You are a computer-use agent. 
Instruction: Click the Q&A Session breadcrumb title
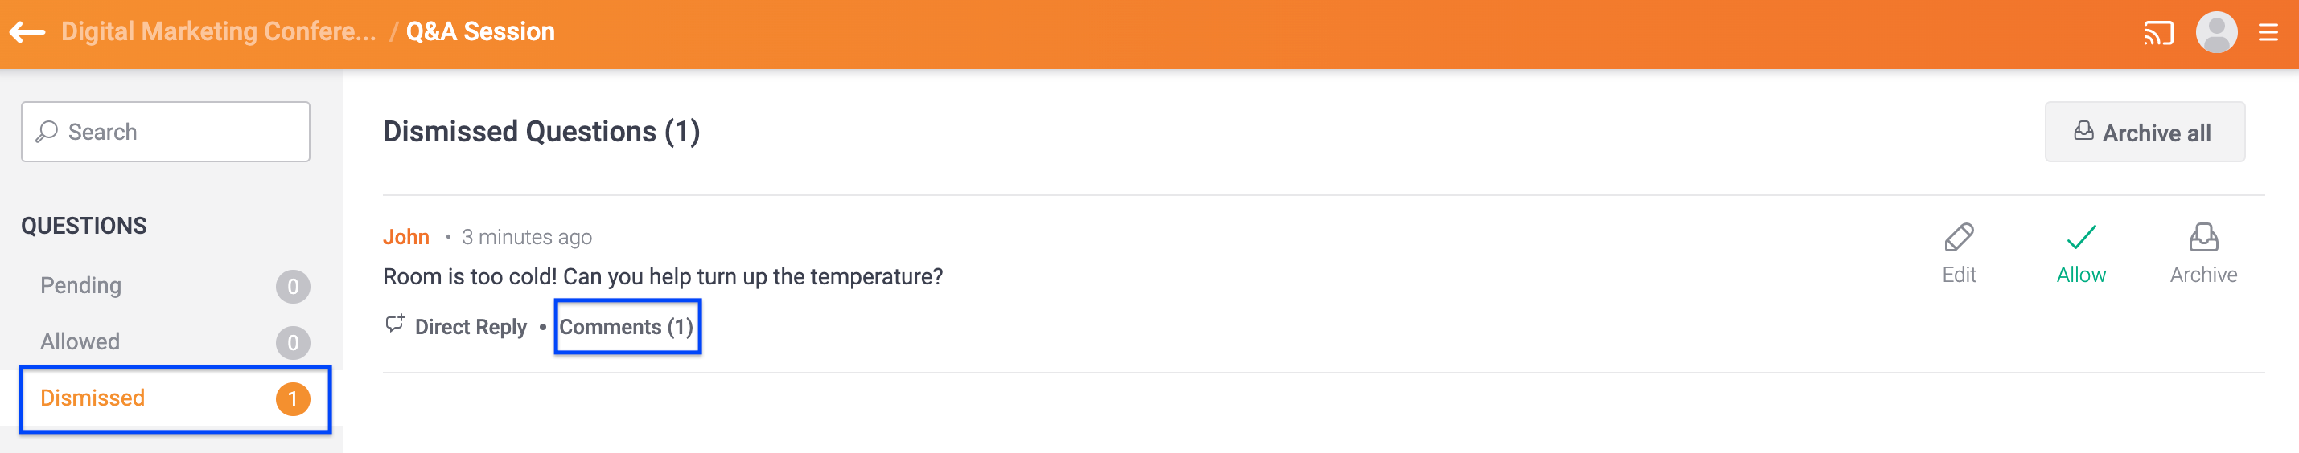pos(480,32)
